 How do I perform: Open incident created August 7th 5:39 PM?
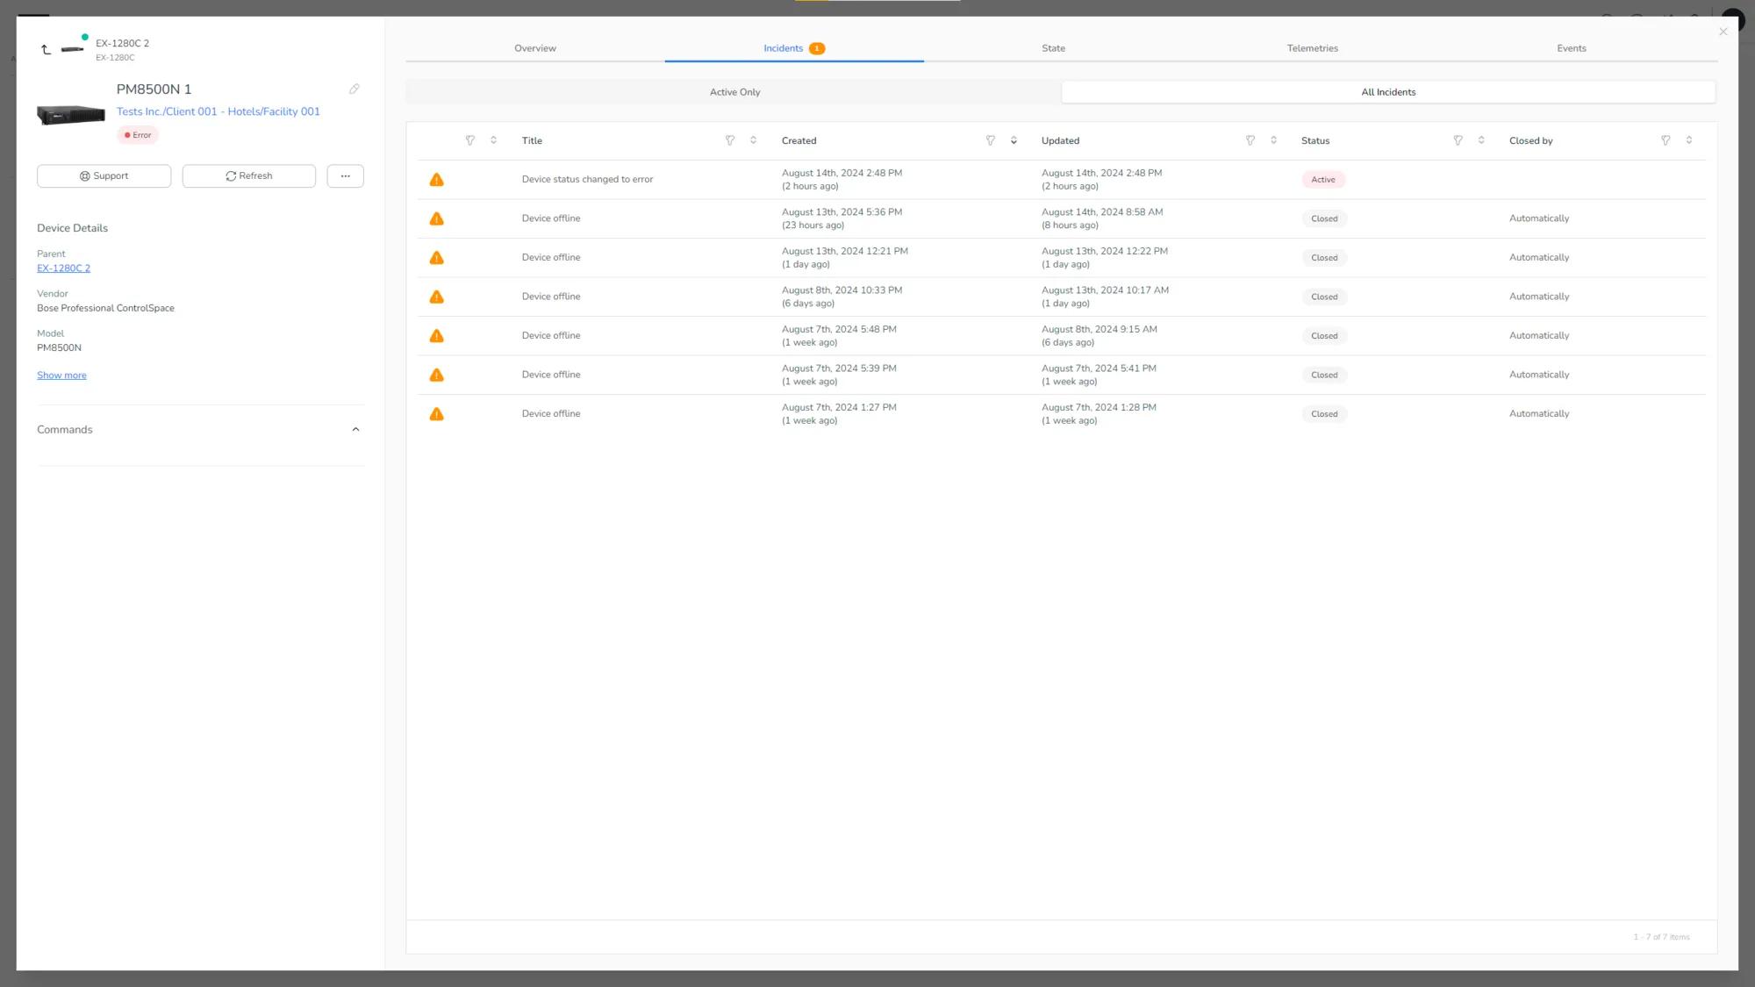click(1061, 375)
